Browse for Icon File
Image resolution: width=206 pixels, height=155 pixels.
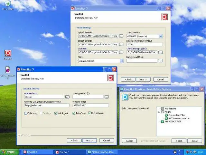(121, 52)
